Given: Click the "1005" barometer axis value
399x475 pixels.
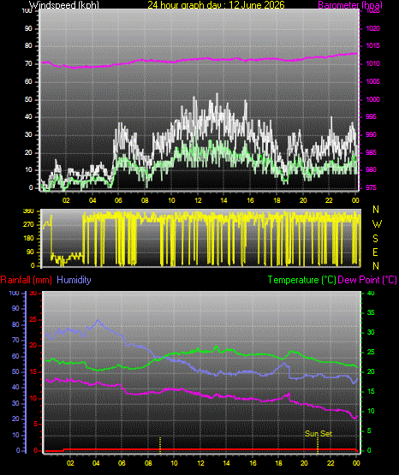Looking at the screenshot, I should [372, 81].
